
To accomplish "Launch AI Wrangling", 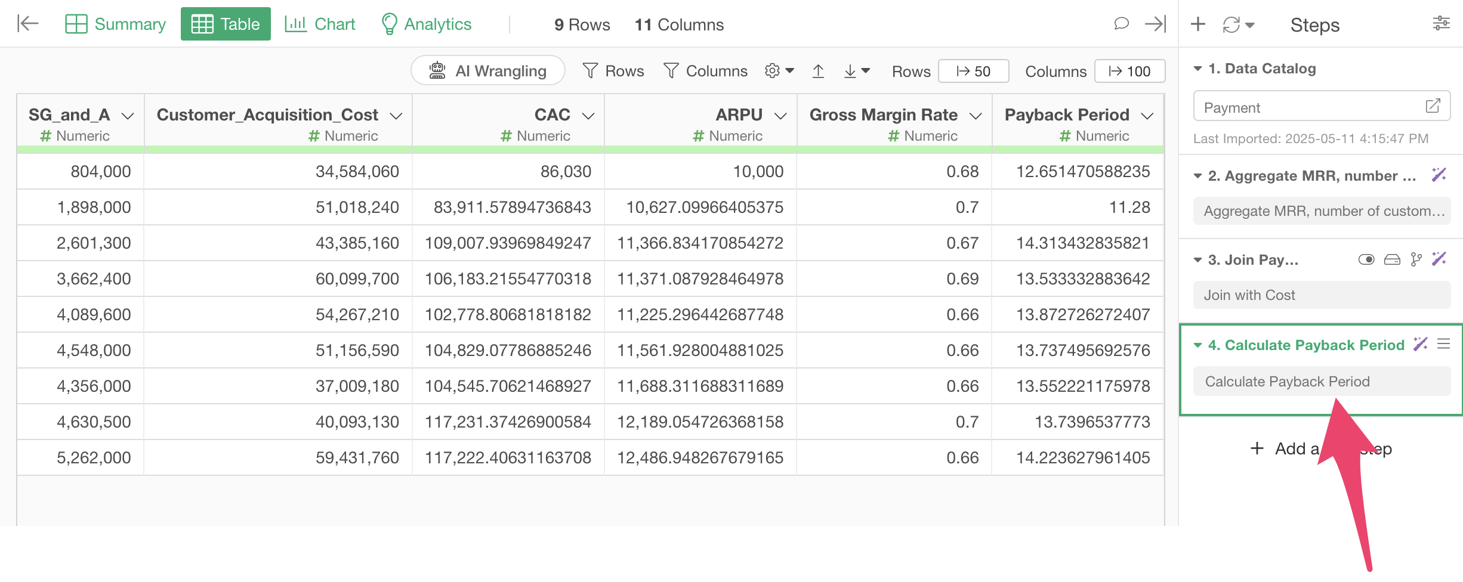I will [x=488, y=71].
